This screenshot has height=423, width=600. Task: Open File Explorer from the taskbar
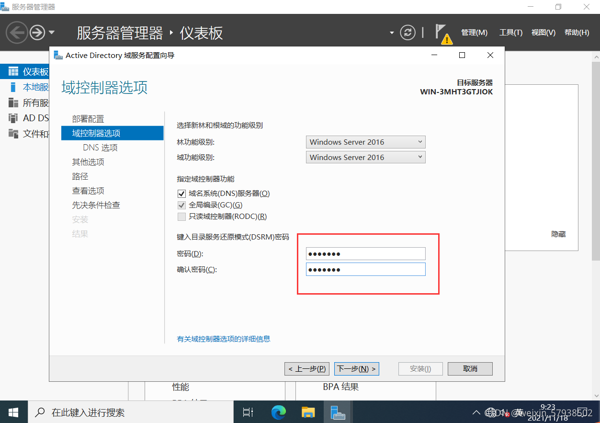[308, 412]
